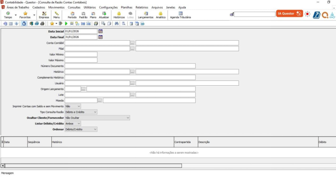Open Lançamentos toolbar icon
This screenshot has width=336, height=179.
point(145,15)
